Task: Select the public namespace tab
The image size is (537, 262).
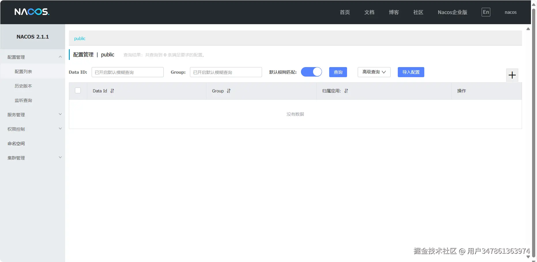Action: [x=80, y=38]
